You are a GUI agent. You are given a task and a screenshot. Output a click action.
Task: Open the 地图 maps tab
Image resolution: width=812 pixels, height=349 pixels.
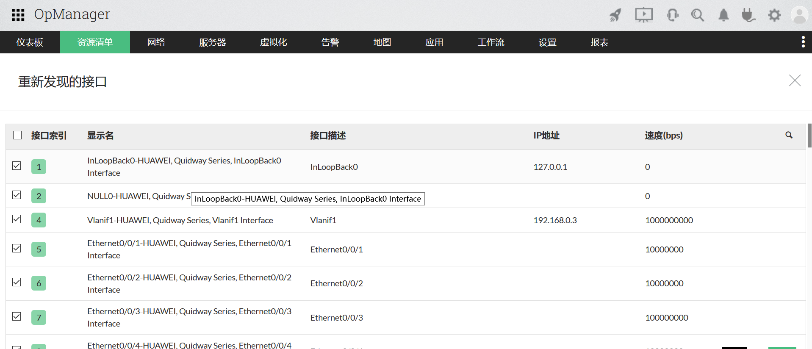tap(382, 42)
